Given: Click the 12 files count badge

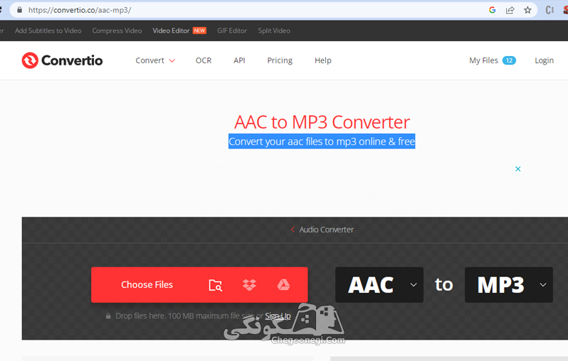Looking at the screenshot, I should coord(509,60).
